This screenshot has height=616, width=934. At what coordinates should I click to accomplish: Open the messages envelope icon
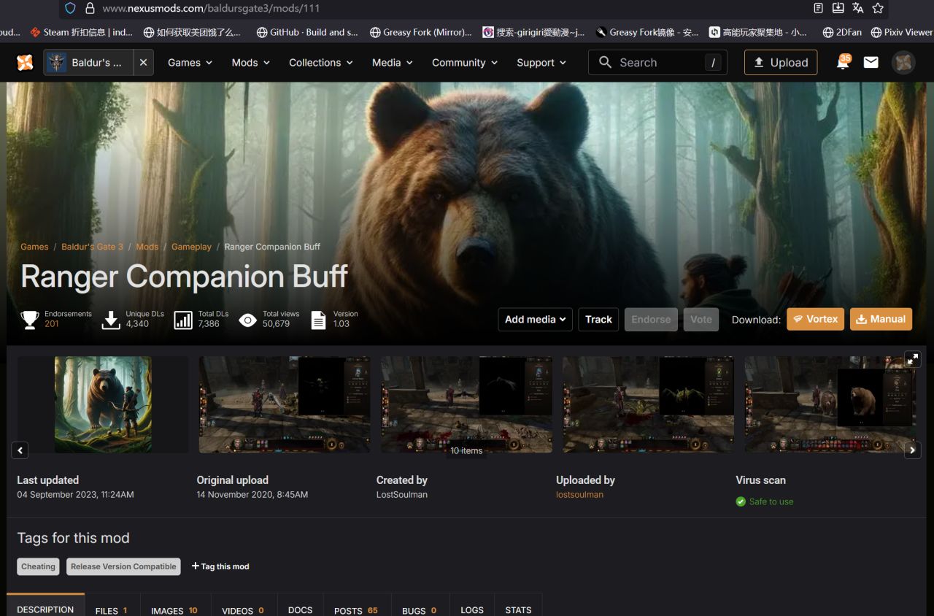pyautogui.click(x=871, y=63)
